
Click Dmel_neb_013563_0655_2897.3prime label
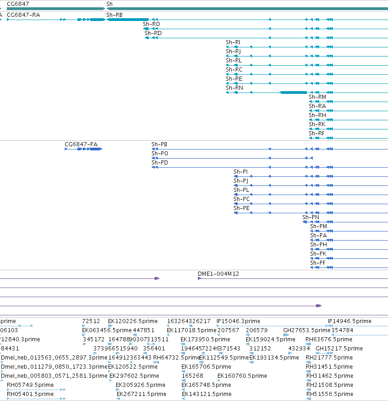[x=54, y=358]
